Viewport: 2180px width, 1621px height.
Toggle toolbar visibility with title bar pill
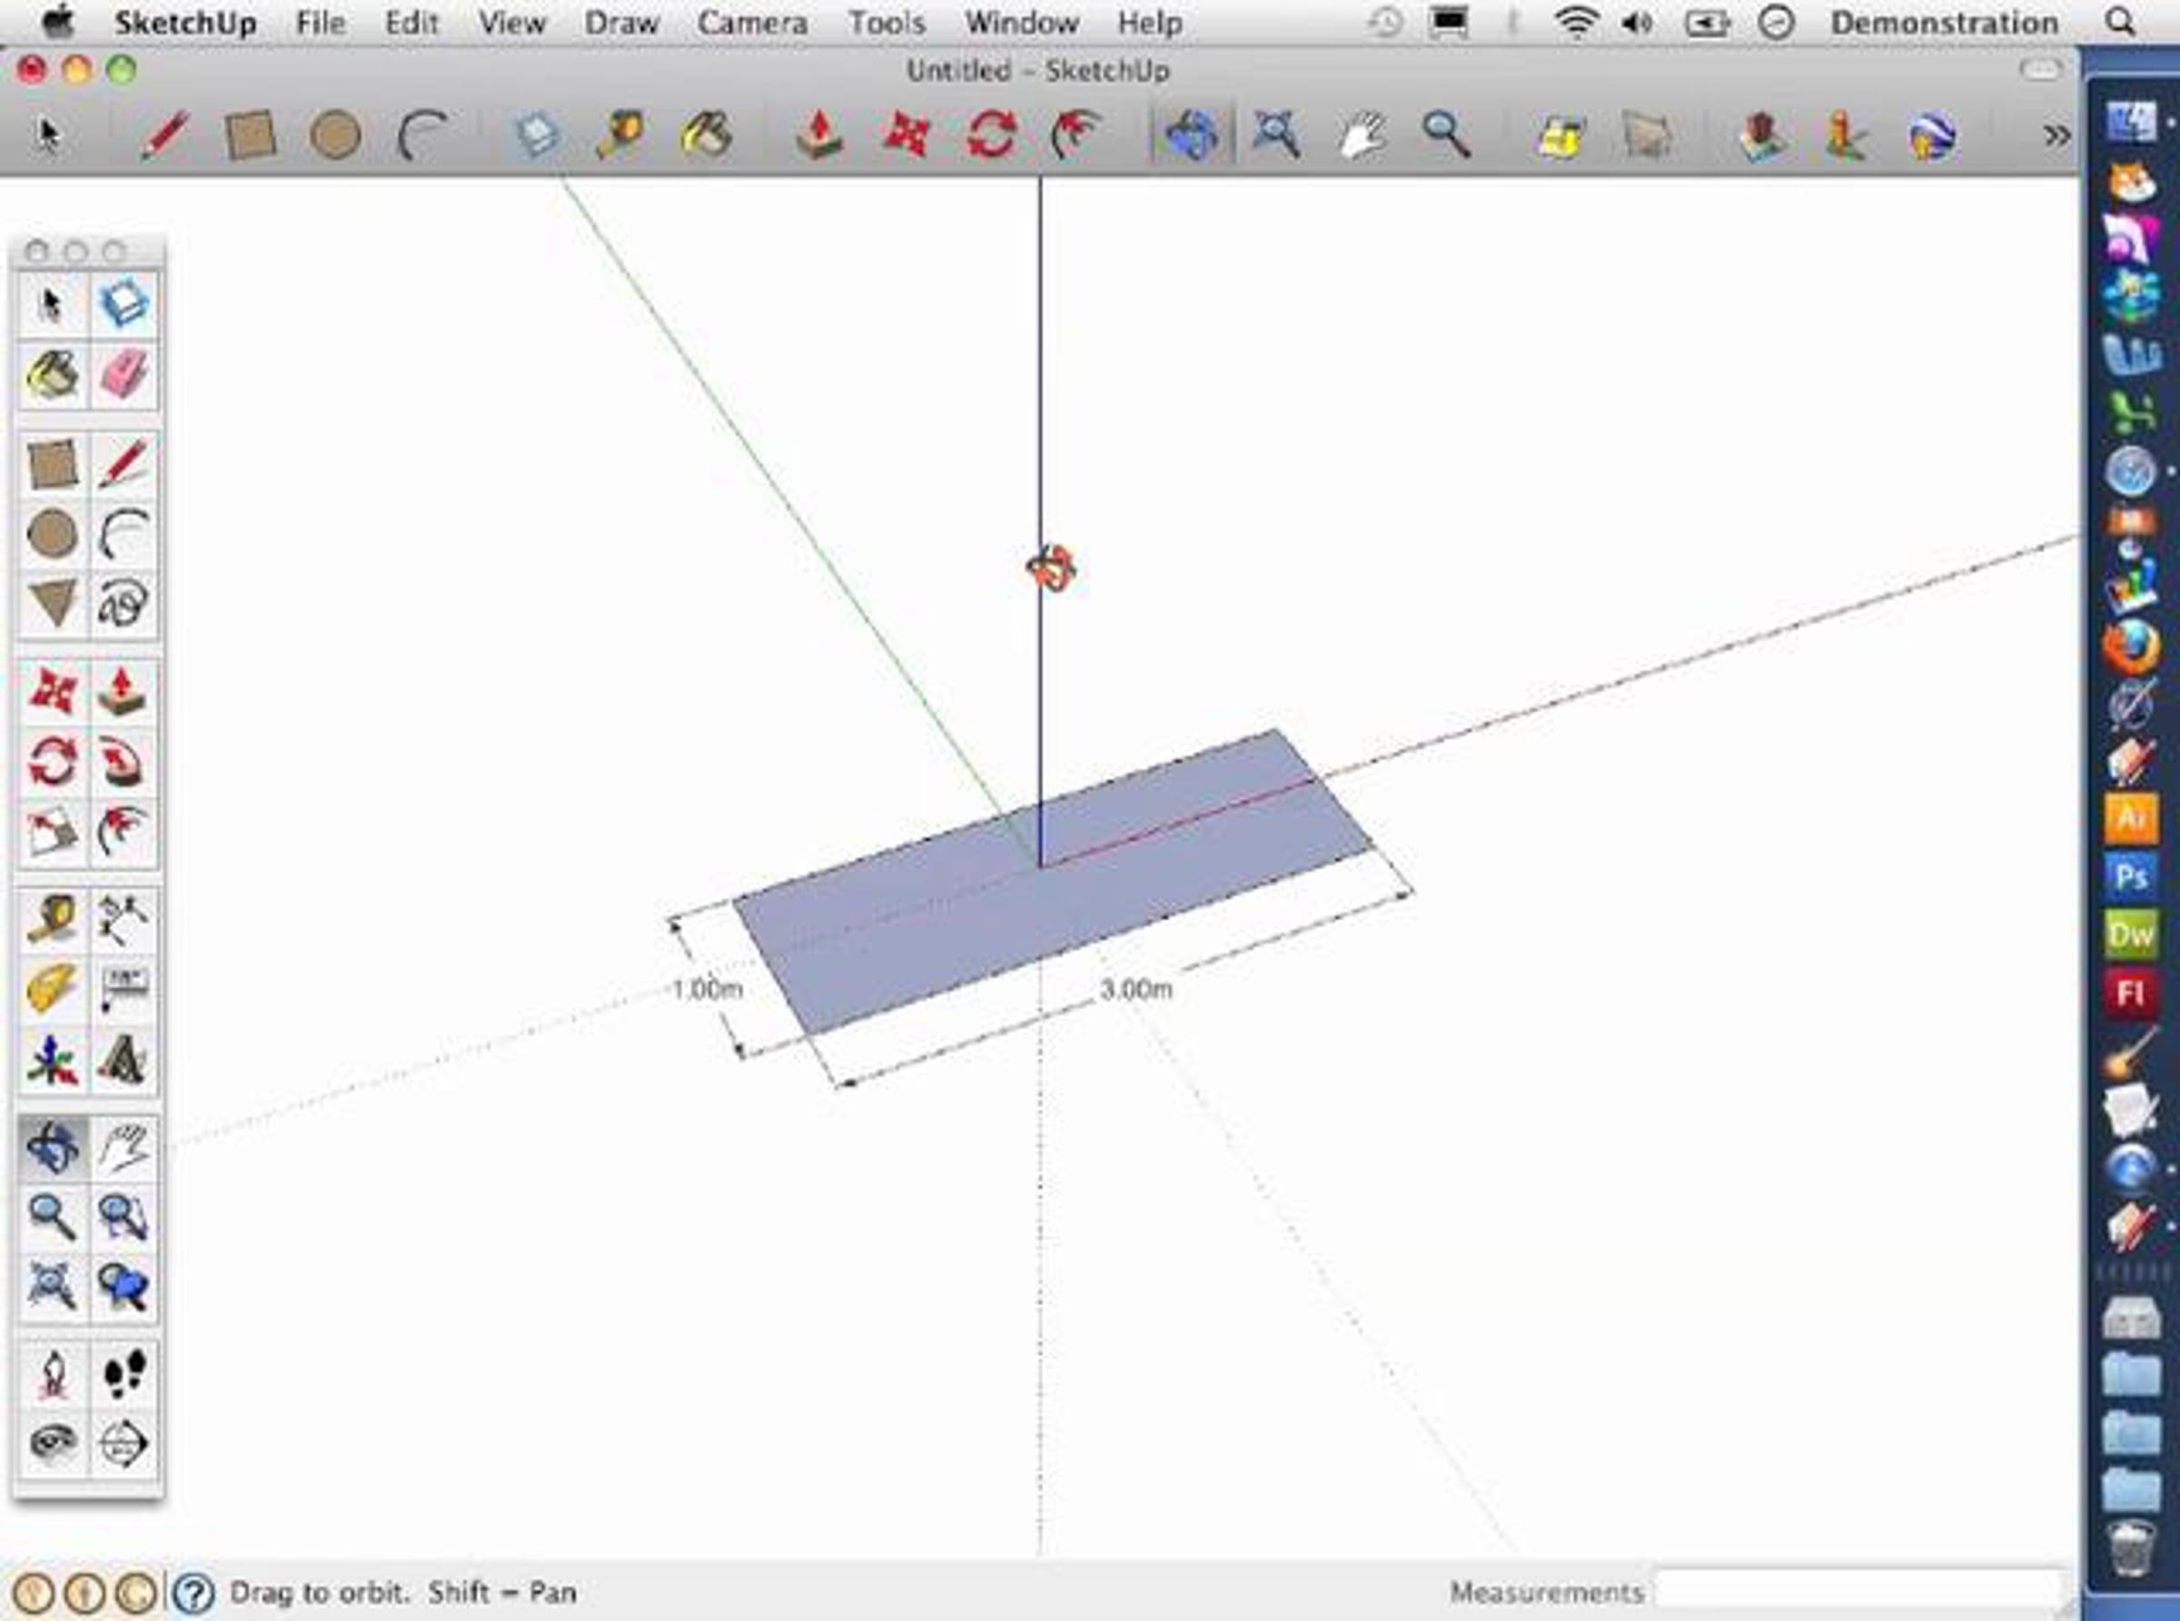2039,70
